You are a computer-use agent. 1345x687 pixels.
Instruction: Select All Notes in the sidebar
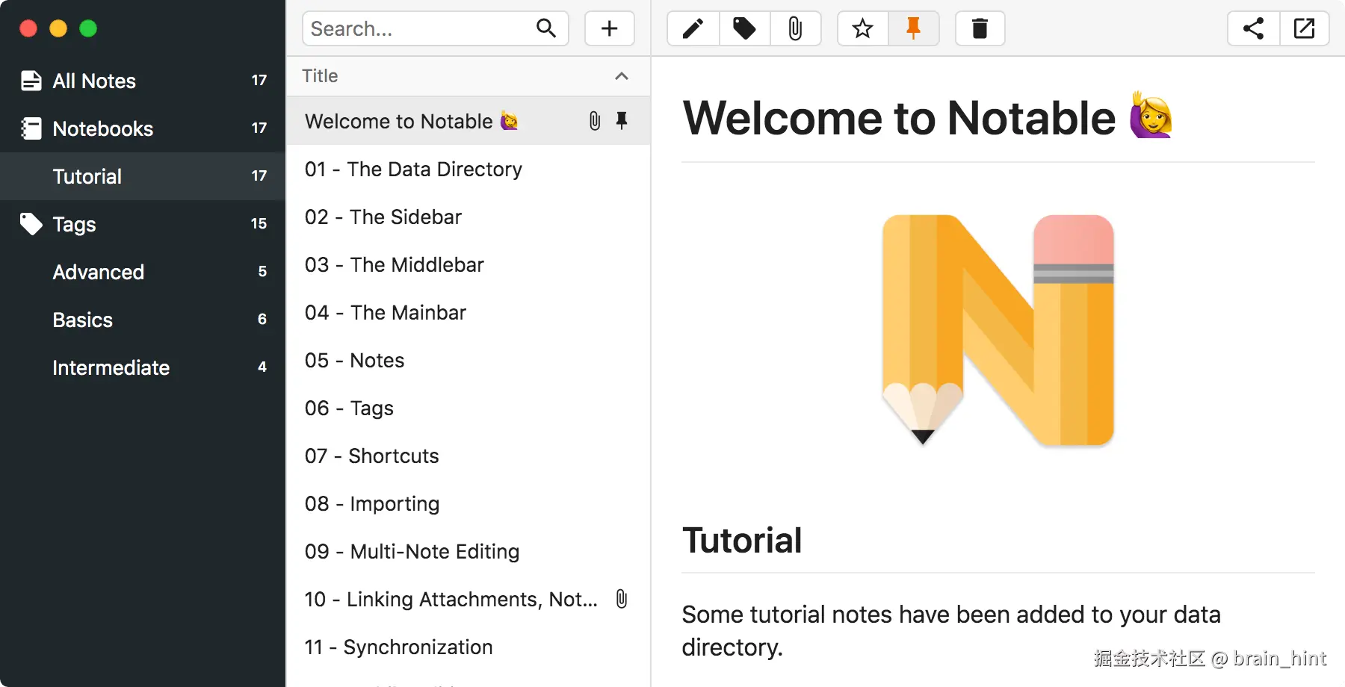pos(143,81)
